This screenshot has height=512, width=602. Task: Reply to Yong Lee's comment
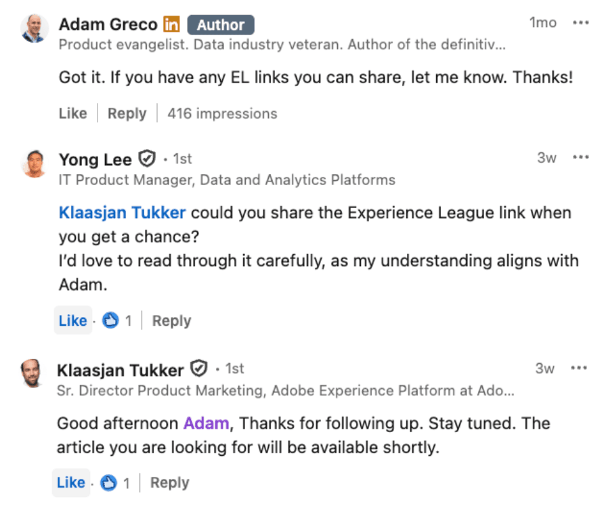[x=171, y=321]
